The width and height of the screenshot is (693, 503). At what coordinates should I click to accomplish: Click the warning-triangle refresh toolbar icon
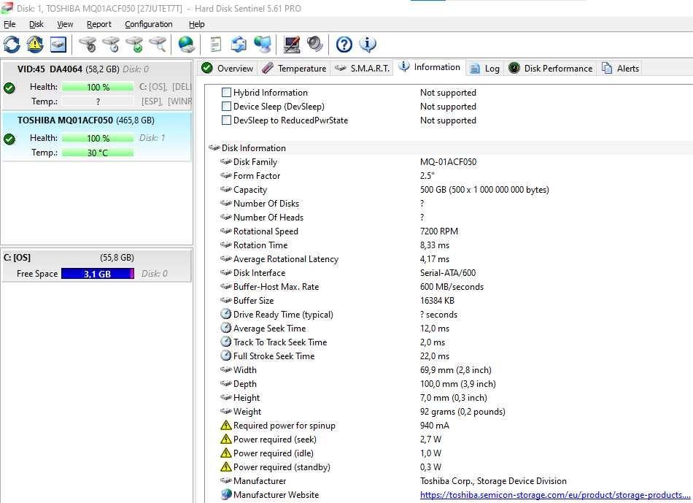coord(35,45)
